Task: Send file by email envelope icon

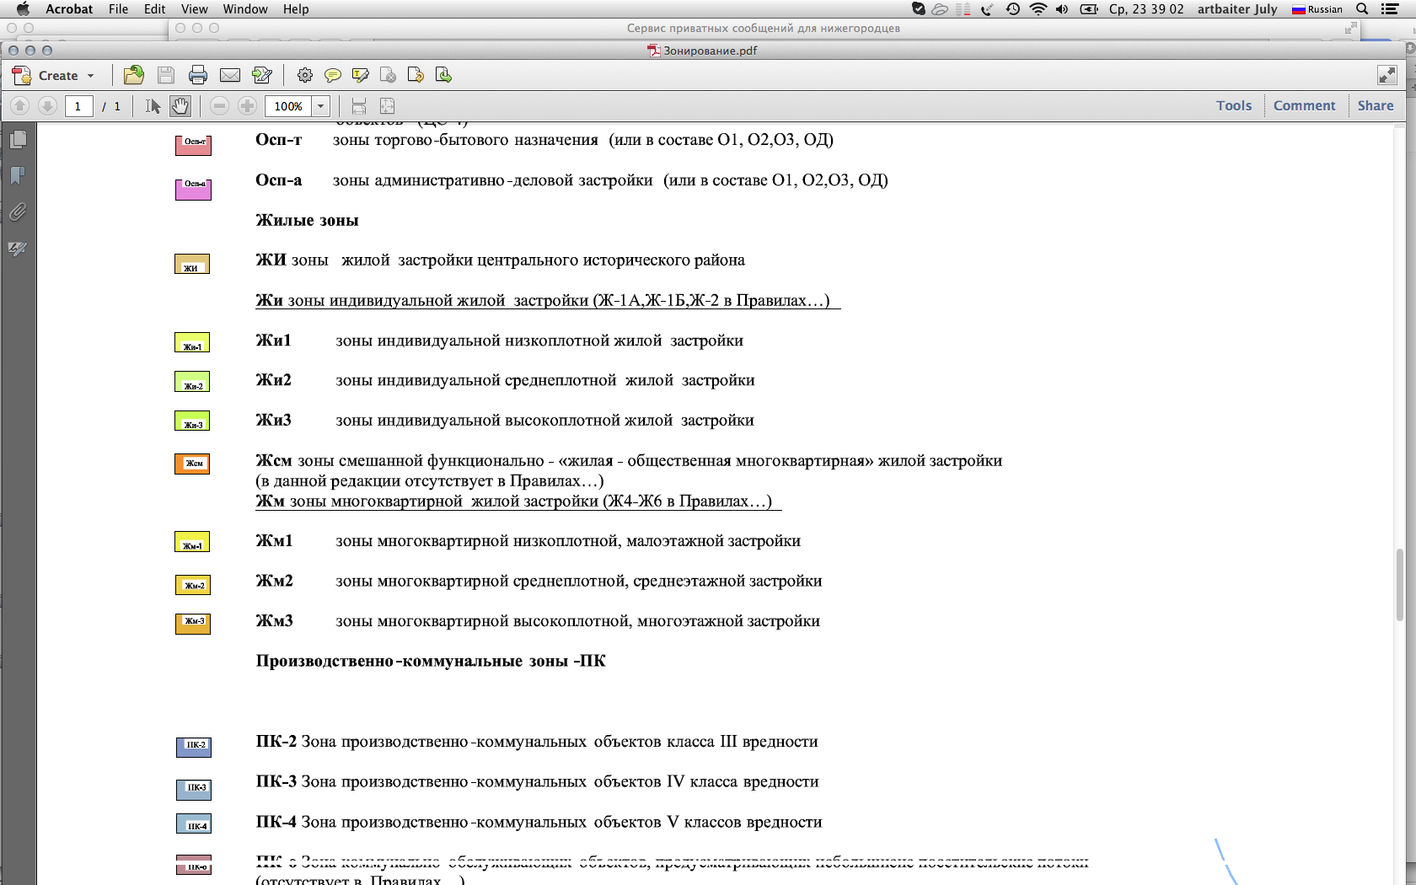Action: click(230, 75)
